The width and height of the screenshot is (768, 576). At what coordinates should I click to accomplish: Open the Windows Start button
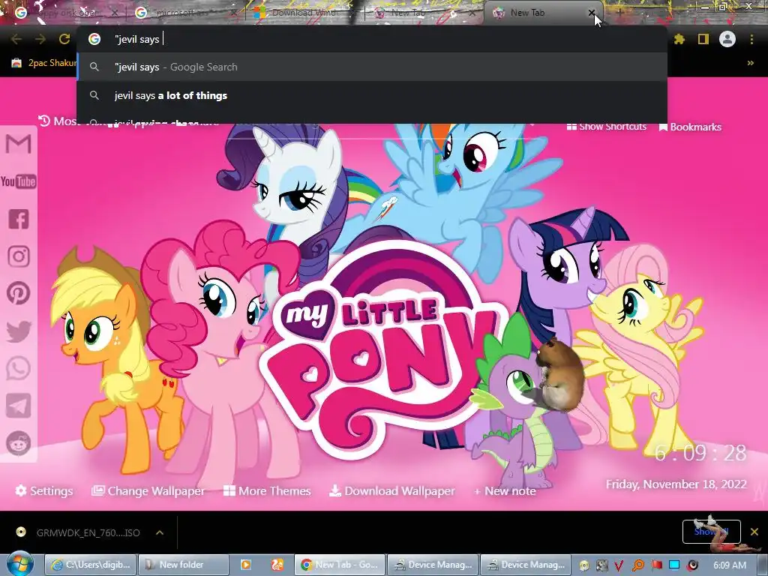(x=20, y=564)
